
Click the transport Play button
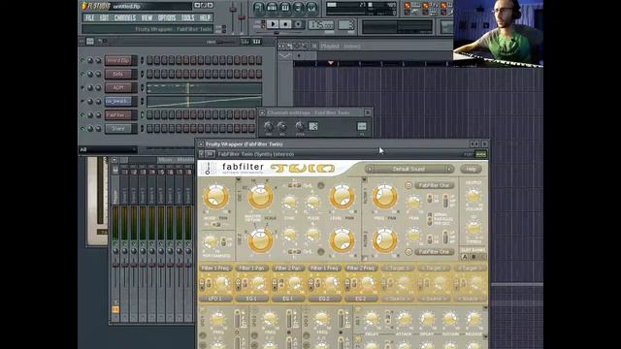pos(273,24)
